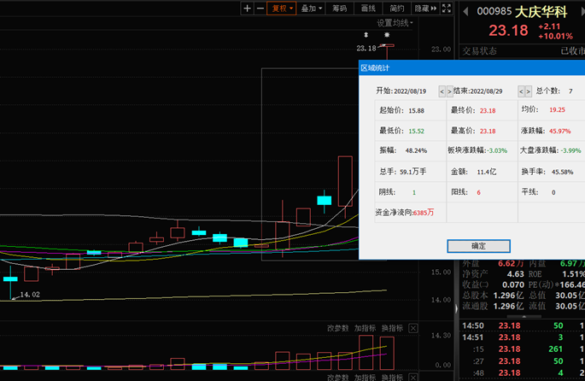Step start date backward with left arrow
Viewport: 585px width, 381px height.
(x=442, y=91)
